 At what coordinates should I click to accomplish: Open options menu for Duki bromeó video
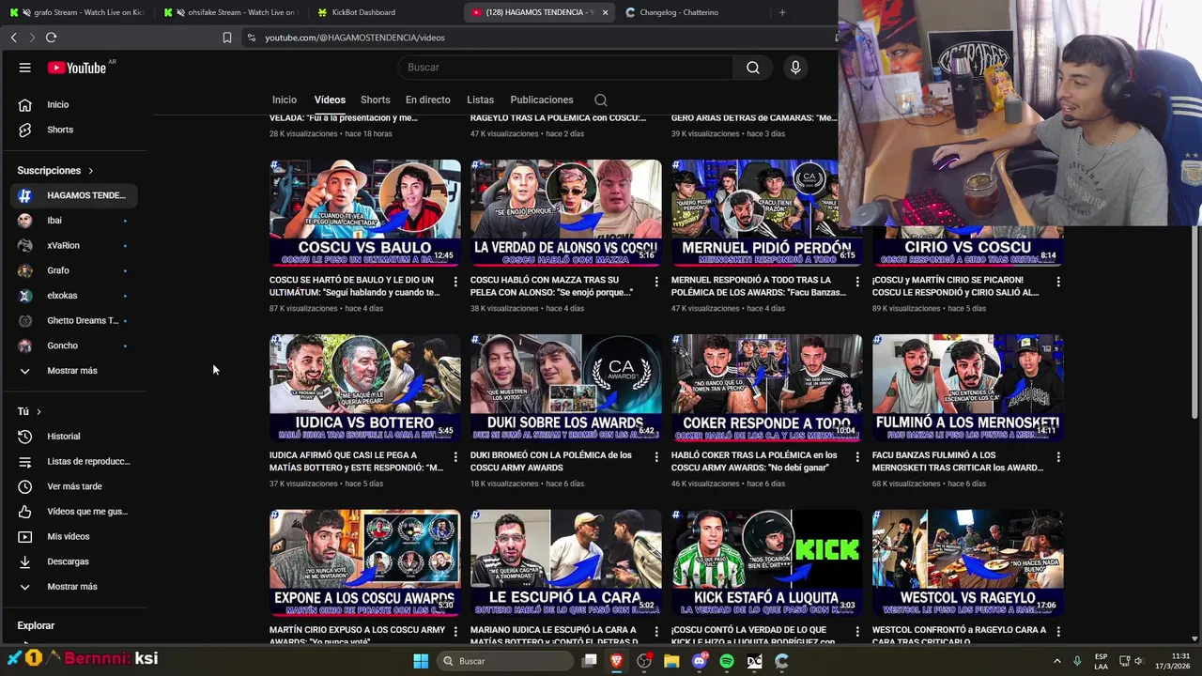(656, 456)
